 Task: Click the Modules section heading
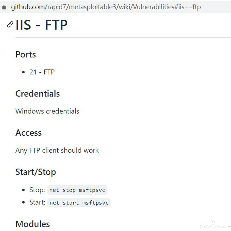point(33,224)
